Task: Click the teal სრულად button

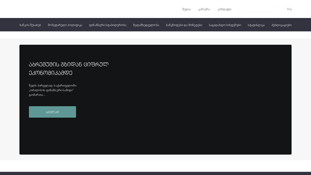Action: click(52, 112)
